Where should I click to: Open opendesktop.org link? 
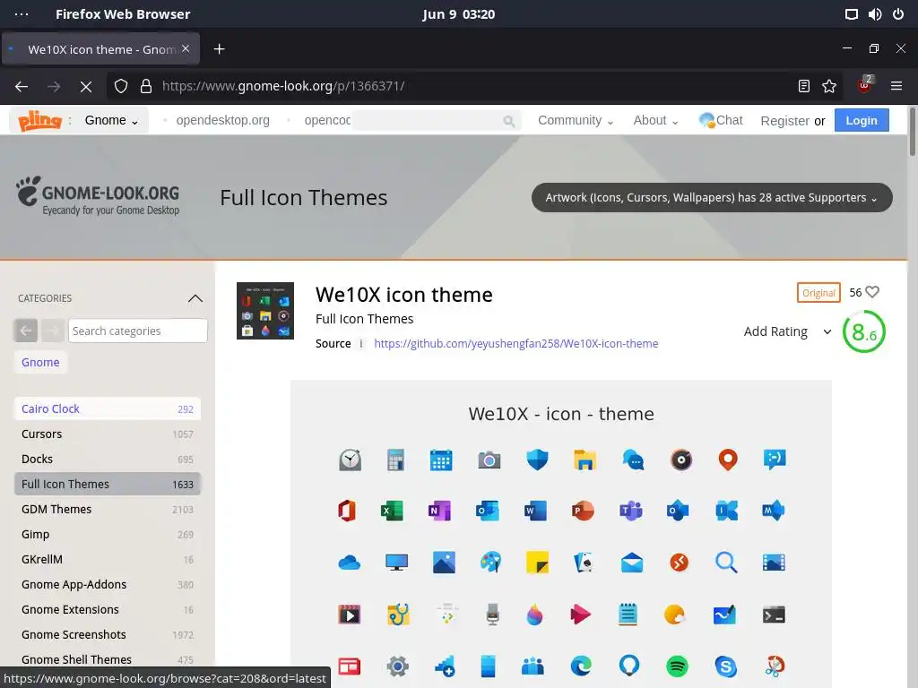222,121
